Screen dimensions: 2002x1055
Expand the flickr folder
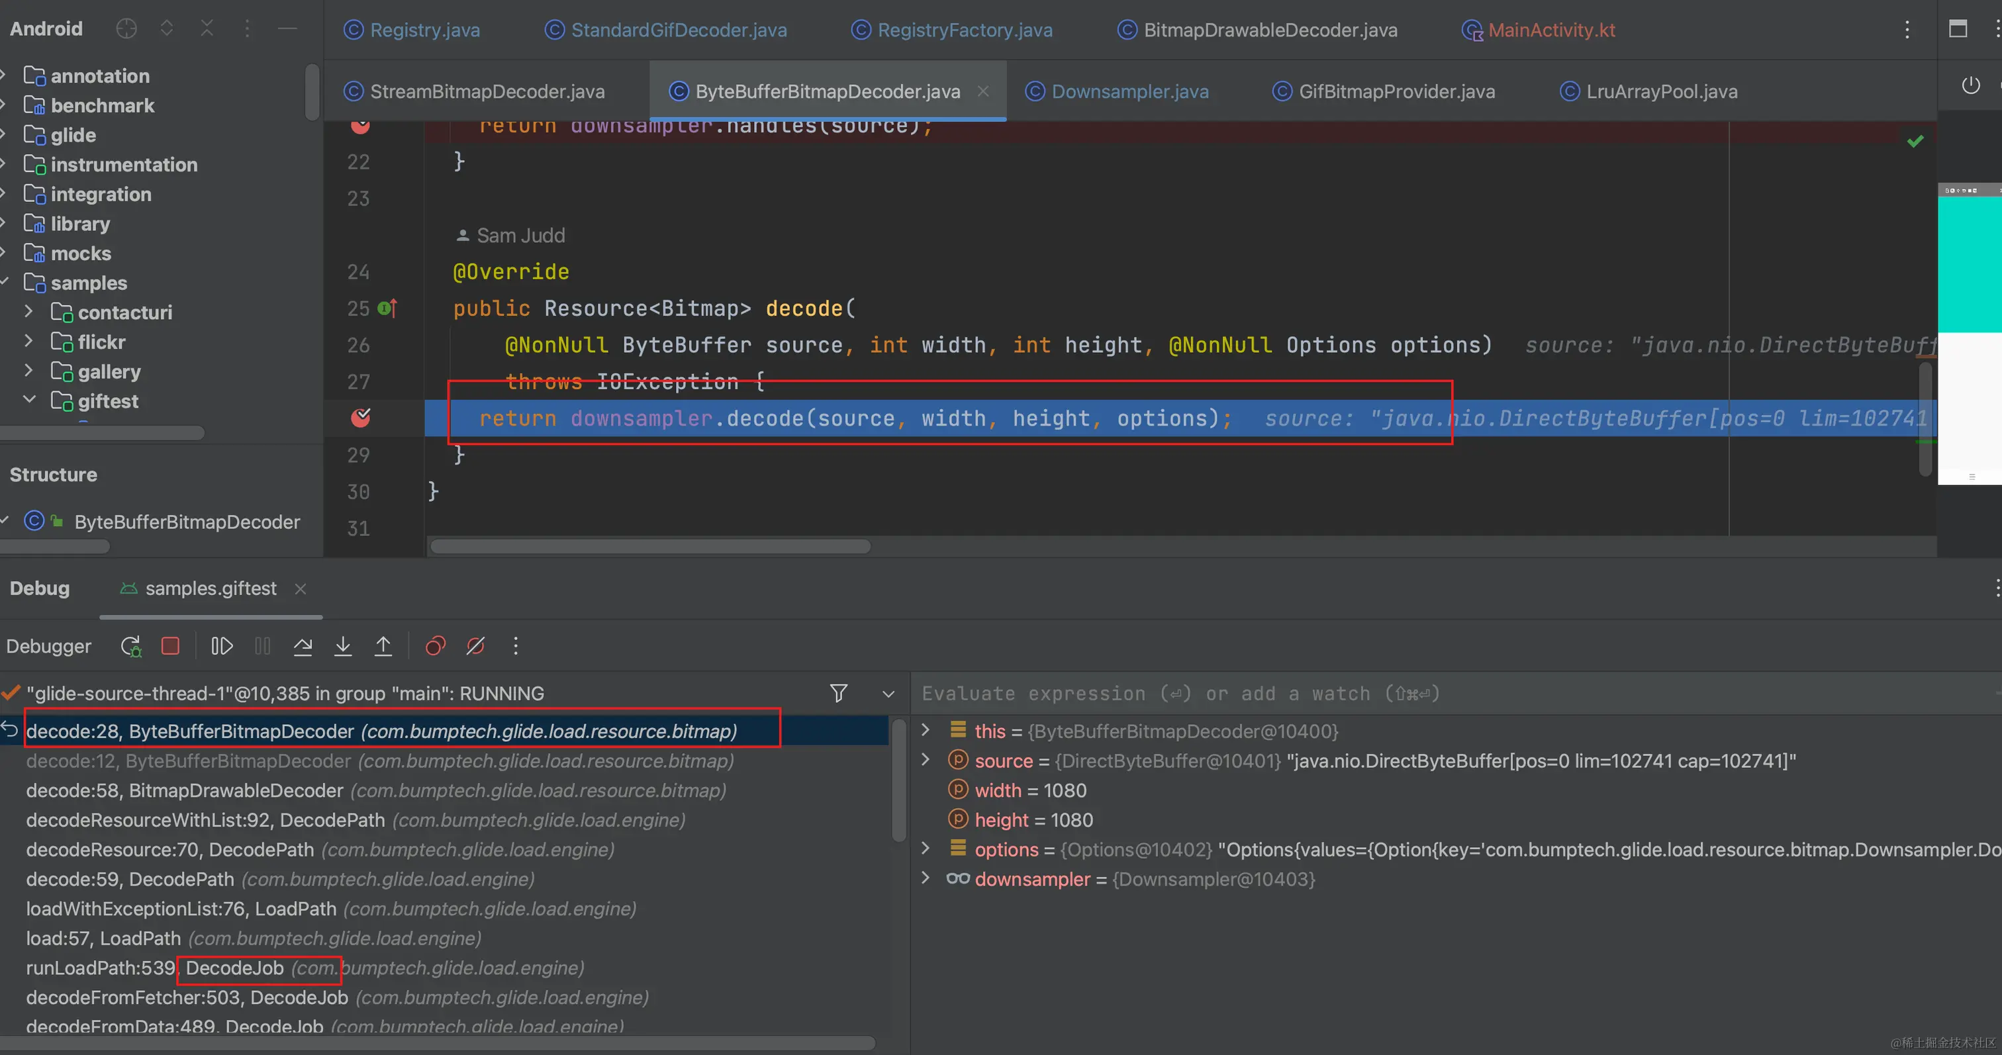coord(28,341)
